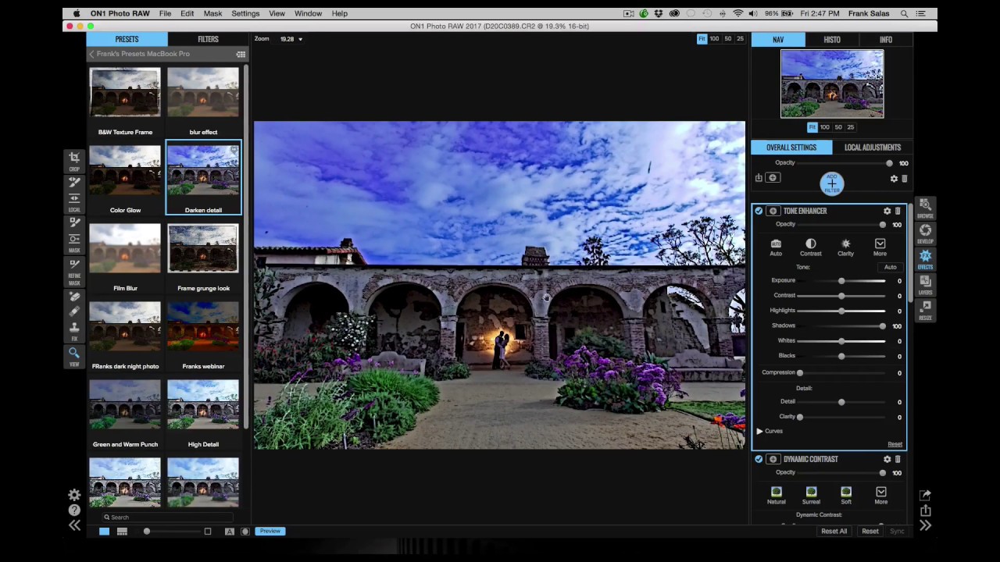1000x562 pixels.
Task: Apply the Clarity style in Tone Enhancer
Action: tap(845, 247)
